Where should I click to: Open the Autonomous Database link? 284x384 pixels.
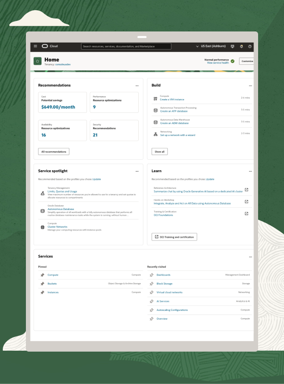click(x=61, y=209)
